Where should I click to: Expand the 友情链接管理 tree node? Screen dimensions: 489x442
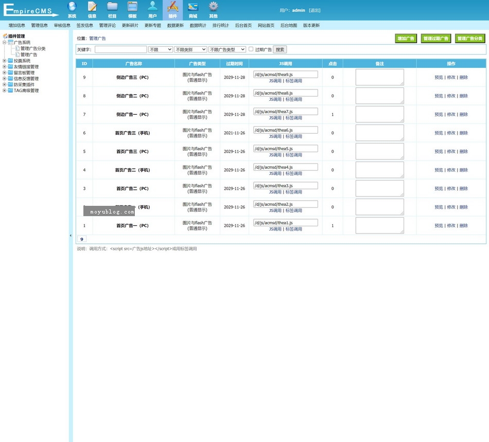point(4,67)
